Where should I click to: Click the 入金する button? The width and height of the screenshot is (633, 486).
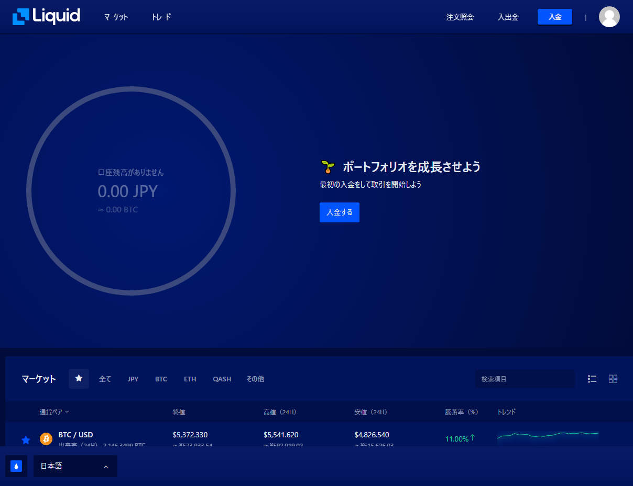339,212
